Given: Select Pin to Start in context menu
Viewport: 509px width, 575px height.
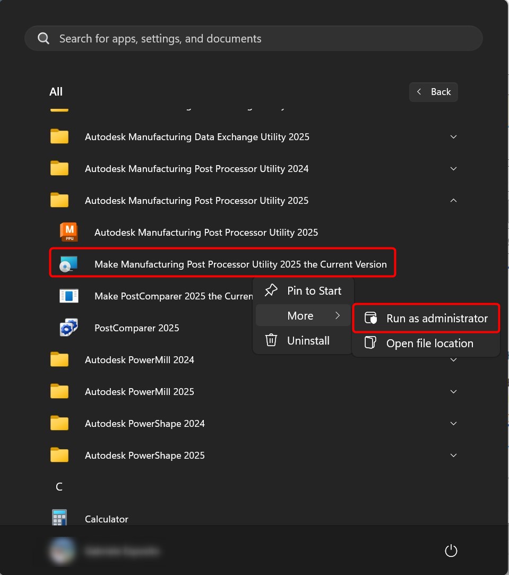Looking at the screenshot, I should click(x=314, y=290).
